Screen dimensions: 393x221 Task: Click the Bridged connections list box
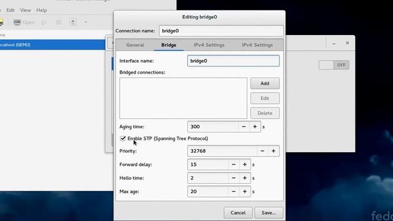pyautogui.click(x=183, y=98)
